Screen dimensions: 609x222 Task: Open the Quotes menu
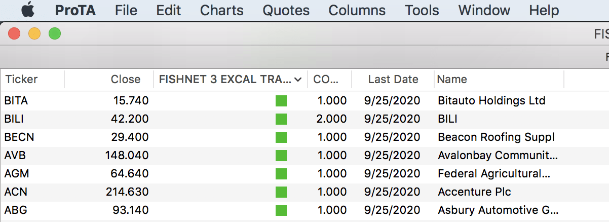(x=286, y=10)
